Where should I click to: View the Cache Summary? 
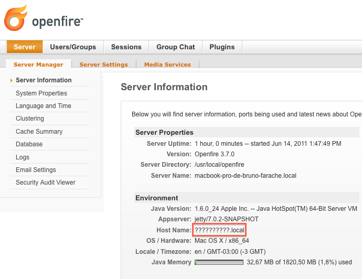(x=39, y=132)
